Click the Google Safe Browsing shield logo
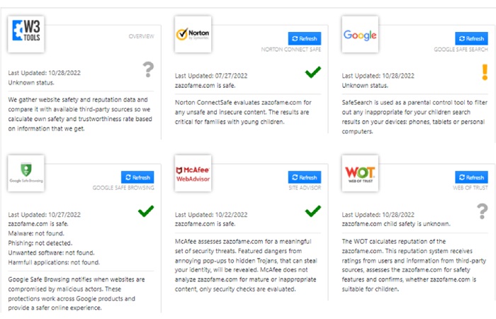Image resolution: width=496 pixels, height=319 pixels. coord(26,173)
